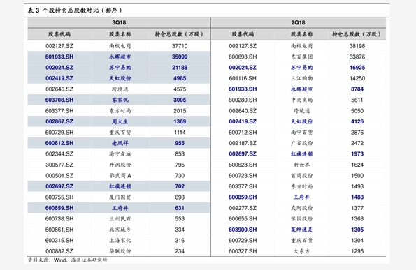This screenshot has height=270, width=416.
Task: Select stock code 600327.SH at bottom right
Action: click(x=243, y=251)
